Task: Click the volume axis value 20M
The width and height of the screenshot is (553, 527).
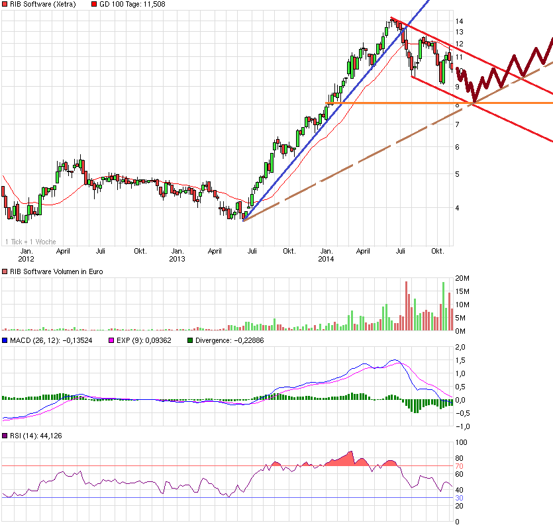Action: click(462, 279)
